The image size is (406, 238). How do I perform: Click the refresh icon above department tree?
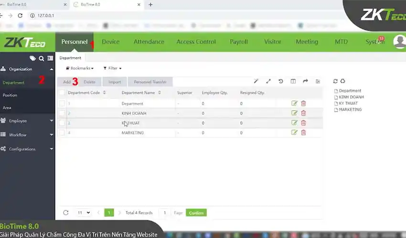click(335, 81)
